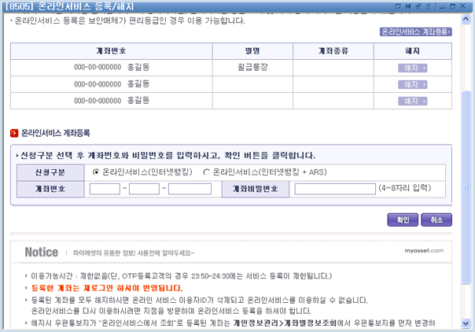Screen dimensions: 475x332
Task: Select 온라인서비스(인터넷뱅킹) radio option
Action: click(97, 172)
